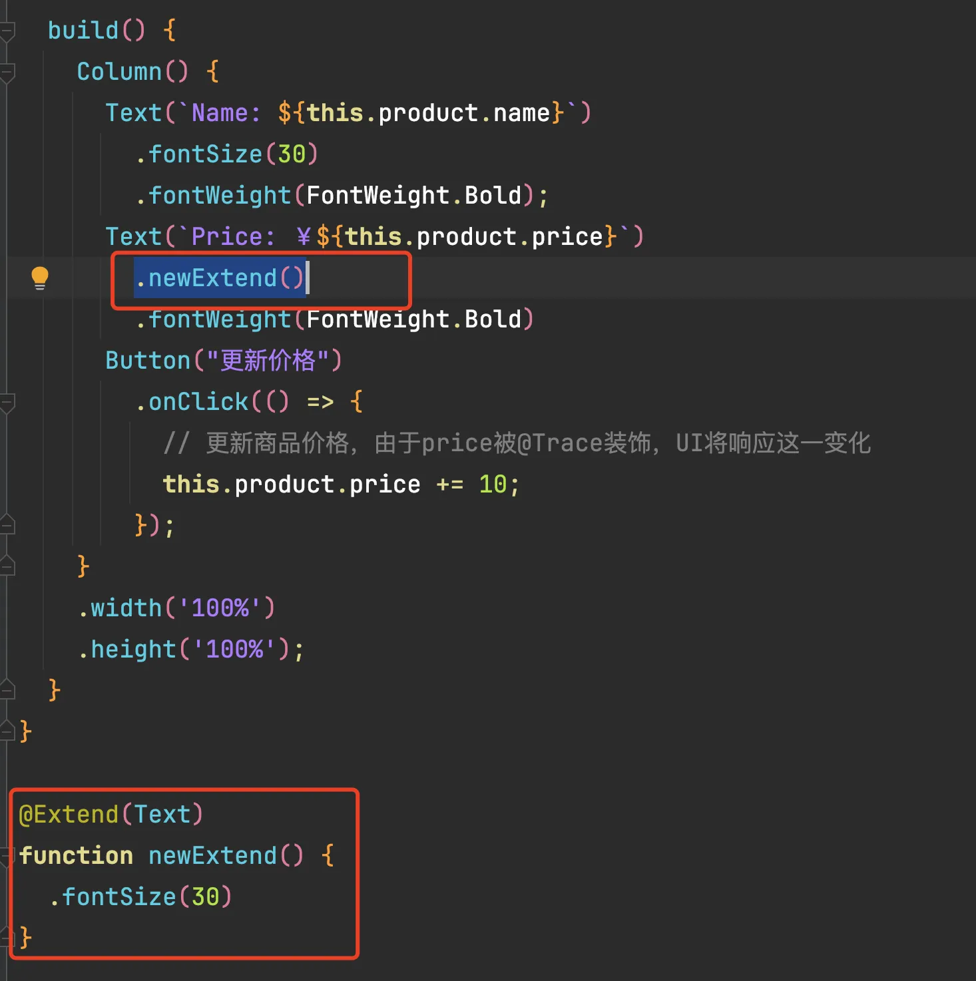Click fold-end marker at struct closing brace
This screenshot has height=981, width=976.
[7, 731]
